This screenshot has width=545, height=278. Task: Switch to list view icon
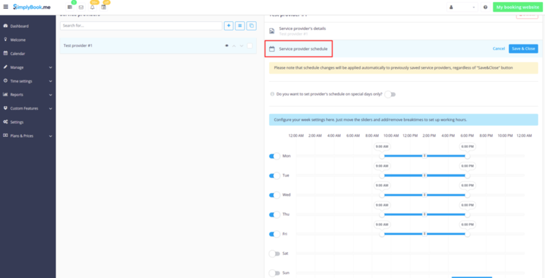pyautogui.click(x=240, y=25)
